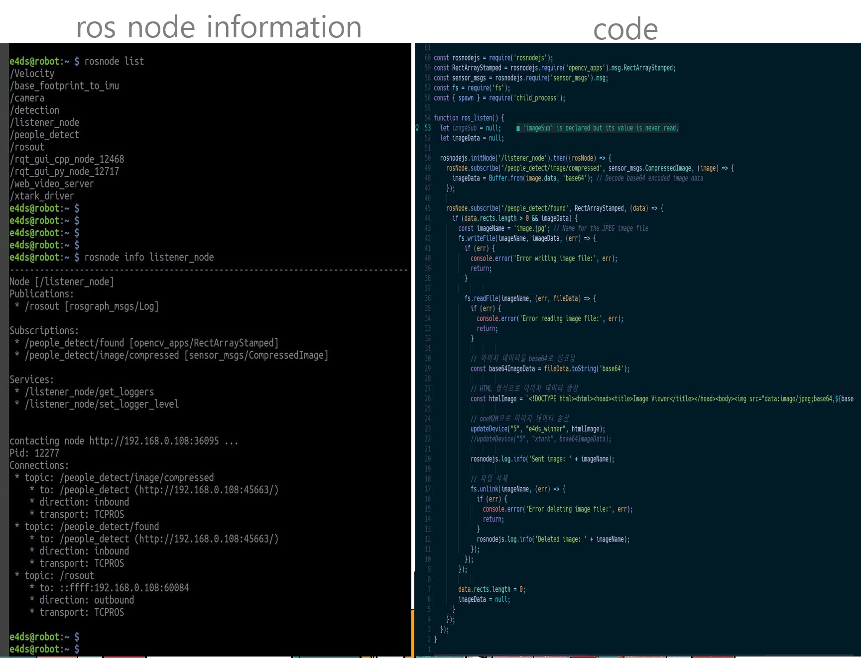Click the 'function ros_listen() {' line
The image size is (861, 658).
tap(469, 118)
